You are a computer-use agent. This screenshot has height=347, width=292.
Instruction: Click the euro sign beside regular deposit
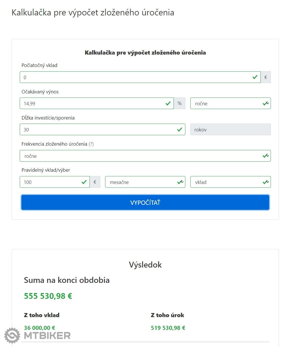coord(95,182)
